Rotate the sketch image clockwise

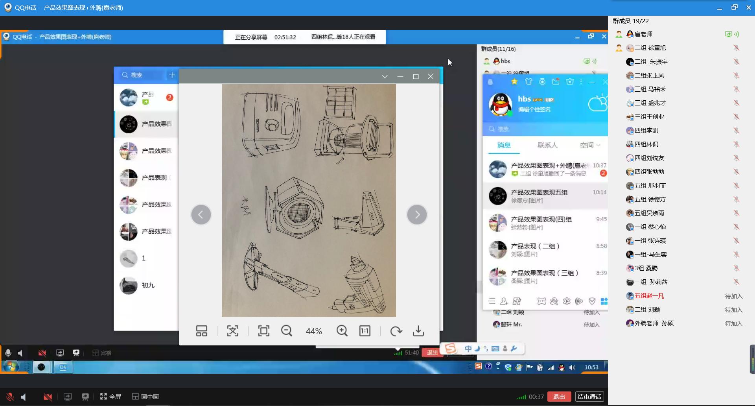(396, 331)
